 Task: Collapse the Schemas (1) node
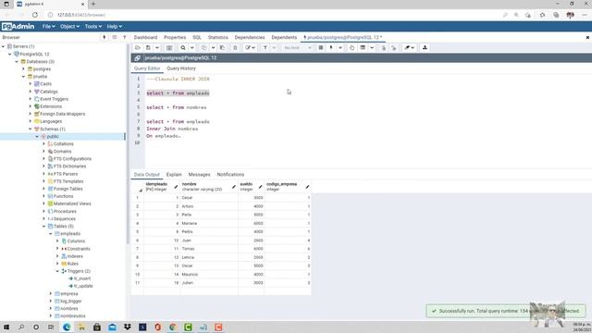(31, 129)
